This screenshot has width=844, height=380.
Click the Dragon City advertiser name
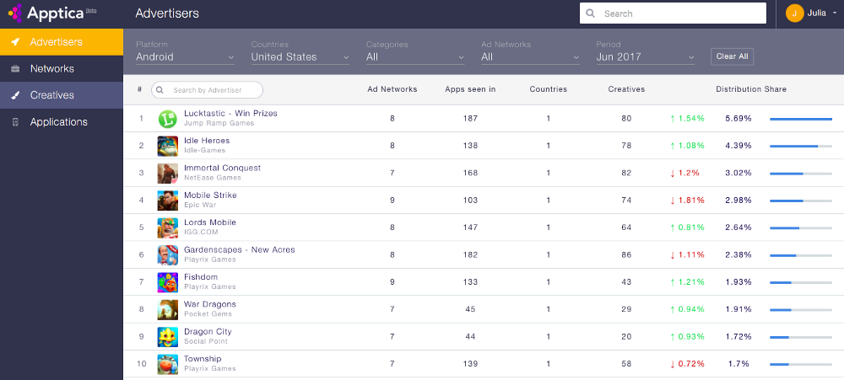(x=208, y=332)
